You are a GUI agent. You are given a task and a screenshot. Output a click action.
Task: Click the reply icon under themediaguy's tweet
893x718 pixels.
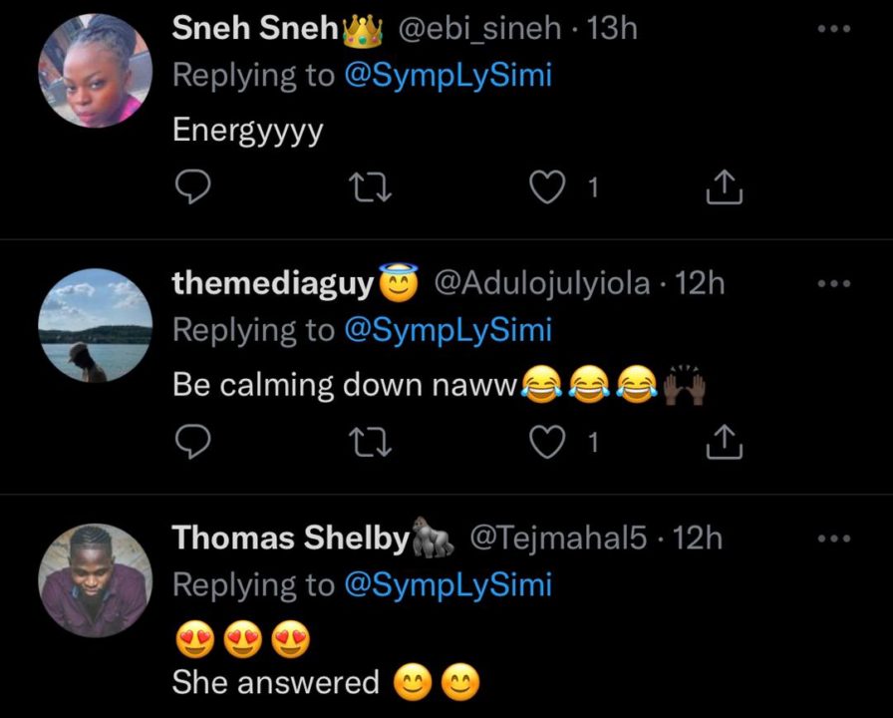pyautogui.click(x=192, y=442)
